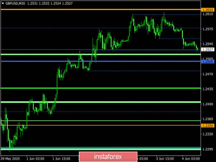The width and height of the screenshot is (216, 162).
Task: Click the orange 1.2620 price label
Action: click(208, 10)
